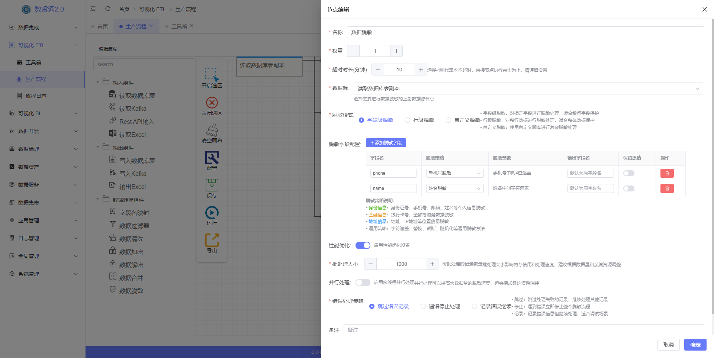Toggle 保留原值 switch for phone row
This screenshot has width=714, height=358.
click(629, 173)
